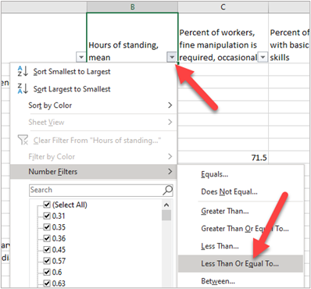The width and height of the screenshot is (311, 289).
Task: Choose Sort Smallest to Largest
Action: click(x=94, y=71)
